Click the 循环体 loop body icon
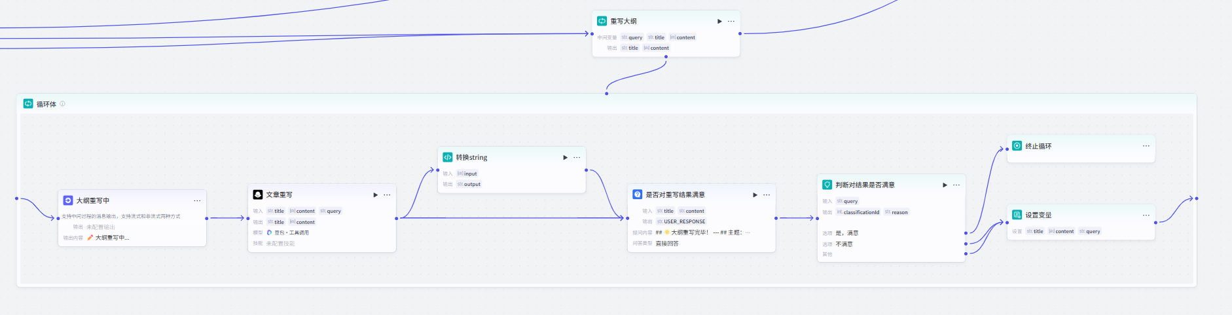Screen dimensions: 1232x315 (x=28, y=103)
